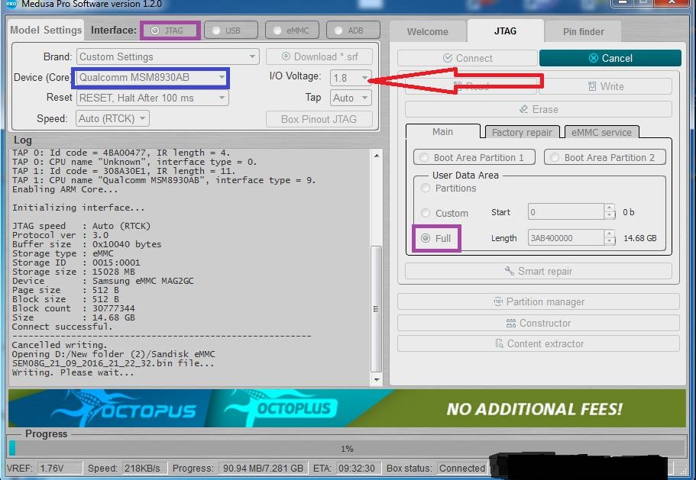The image size is (696, 480).
Task: Click the ETA 09:32:30 status value
Action: (x=357, y=469)
